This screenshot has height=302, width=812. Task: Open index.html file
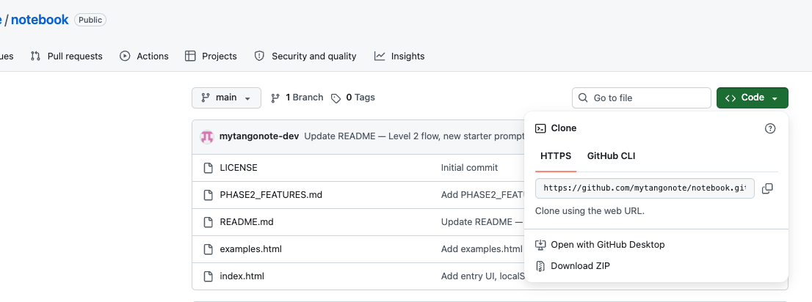(x=242, y=276)
